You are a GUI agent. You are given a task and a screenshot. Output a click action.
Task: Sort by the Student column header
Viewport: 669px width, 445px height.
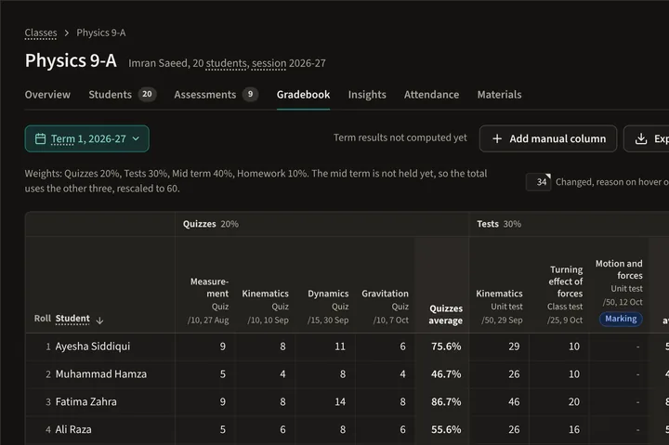[x=72, y=319]
